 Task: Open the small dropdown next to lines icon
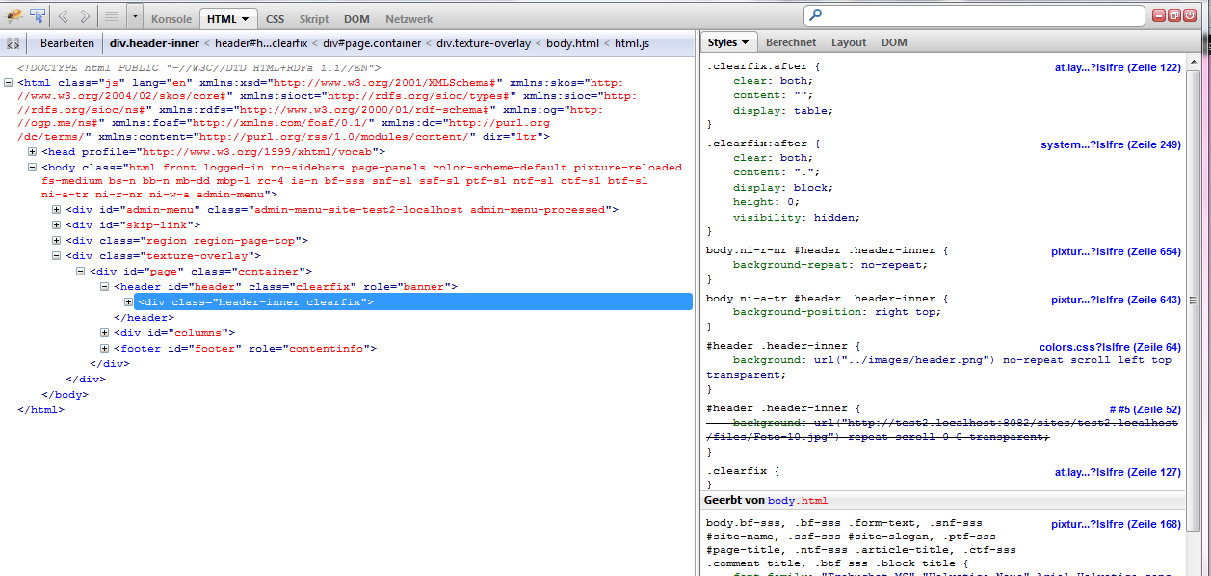134,16
